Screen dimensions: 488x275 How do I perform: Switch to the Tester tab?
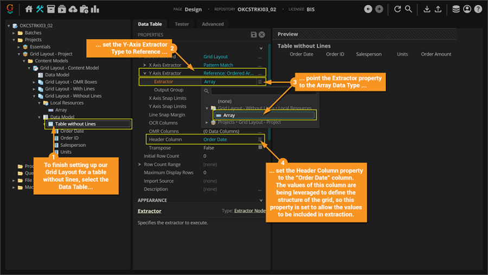pos(182,24)
